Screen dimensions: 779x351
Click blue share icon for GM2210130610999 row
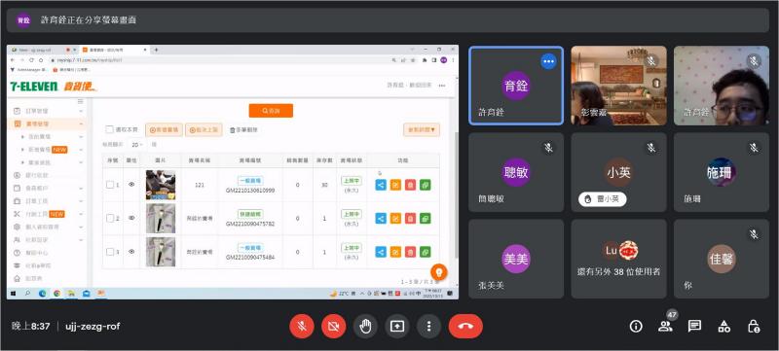tap(381, 185)
